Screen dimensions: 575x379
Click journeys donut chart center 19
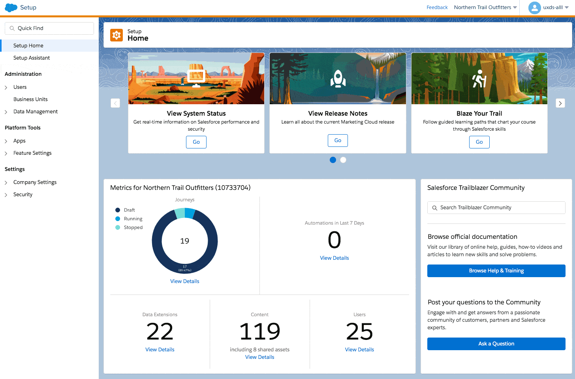click(x=185, y=241)
